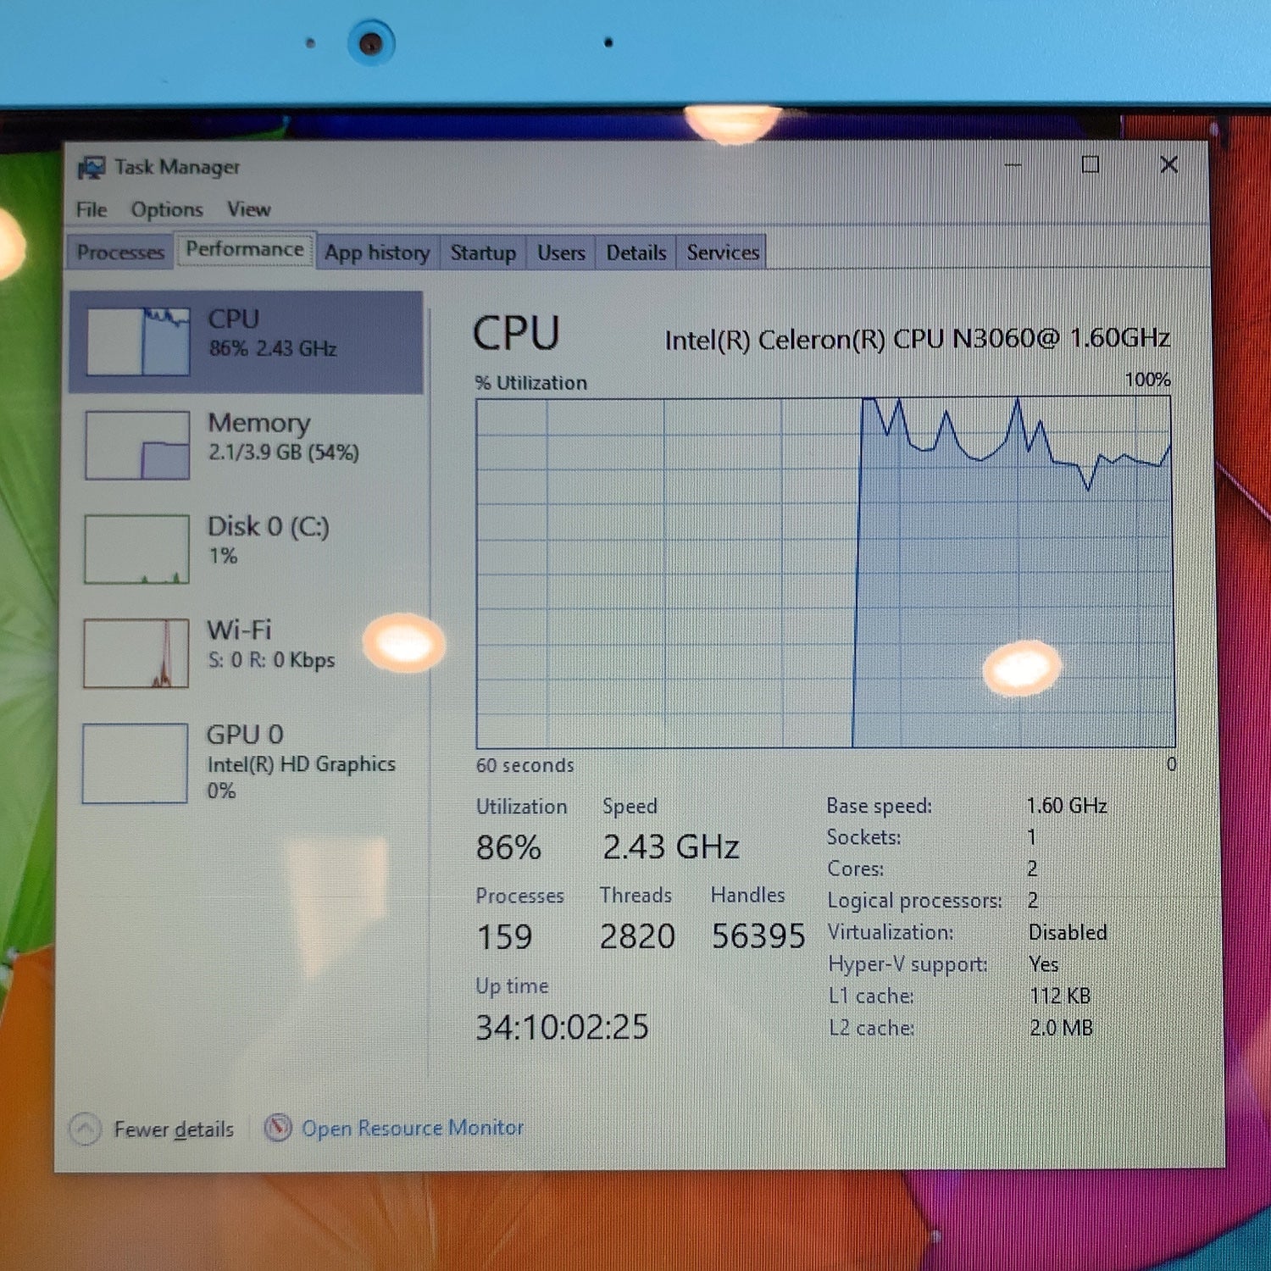Switch to the App history tab
This screenshot has width=1271, height=1271.
tap(377, 253)
